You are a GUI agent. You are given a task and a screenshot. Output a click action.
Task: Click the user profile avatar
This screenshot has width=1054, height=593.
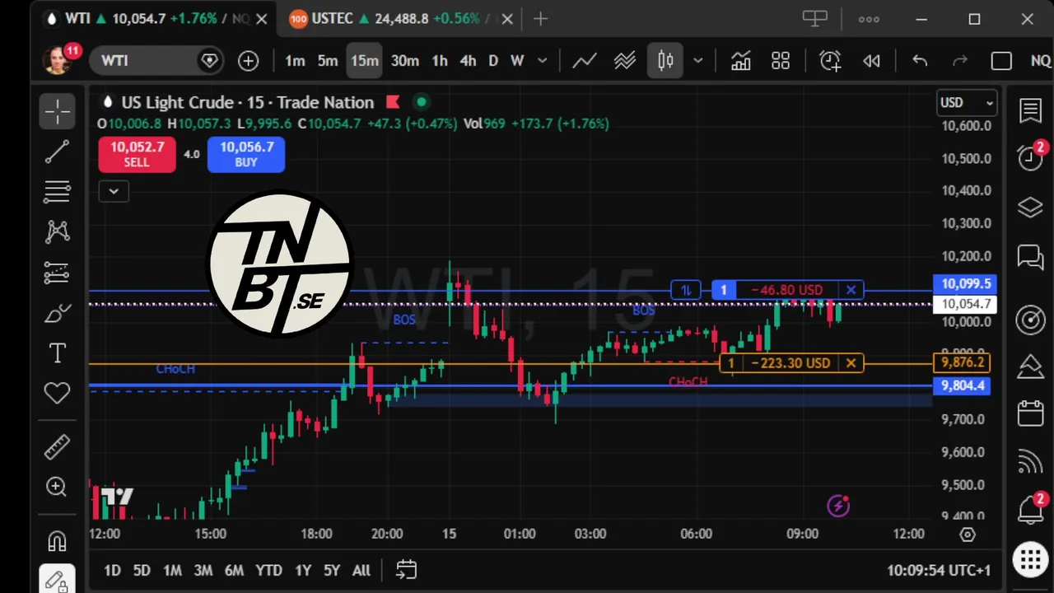coord(58,60)
